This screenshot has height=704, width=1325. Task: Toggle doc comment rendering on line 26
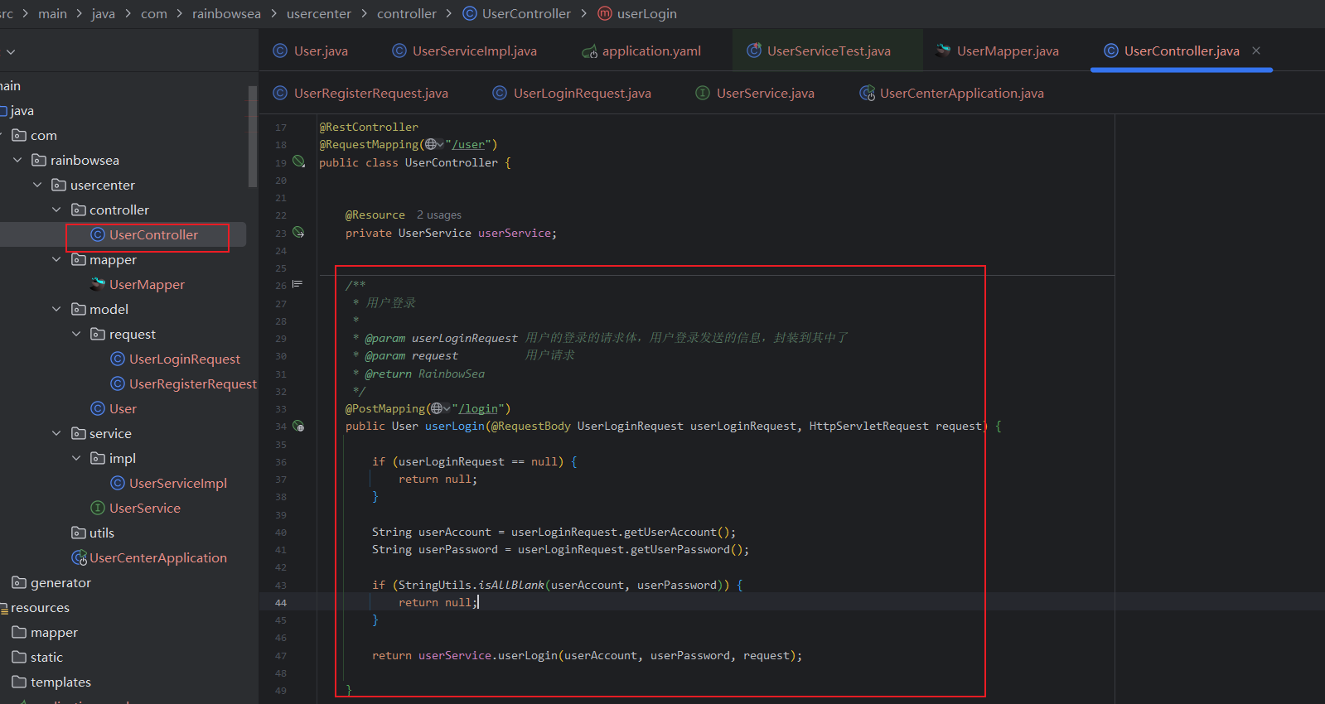pyautogui.click(x=297, y=284)
